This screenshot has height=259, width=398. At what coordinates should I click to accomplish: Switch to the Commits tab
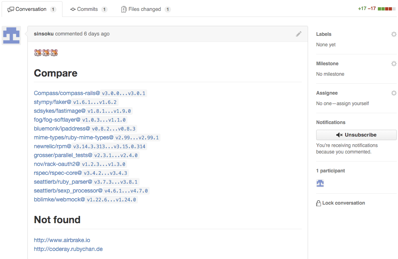click(x=89, y=9)
